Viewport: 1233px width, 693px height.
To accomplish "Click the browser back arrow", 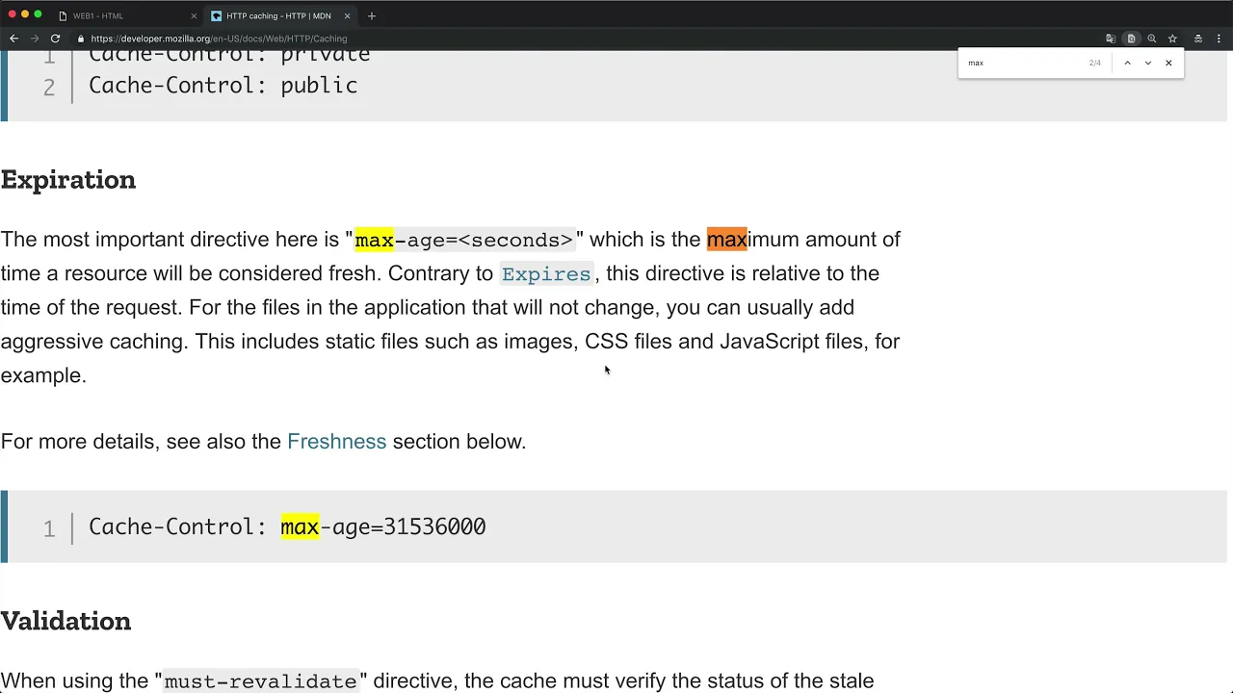I will [13, 38].
